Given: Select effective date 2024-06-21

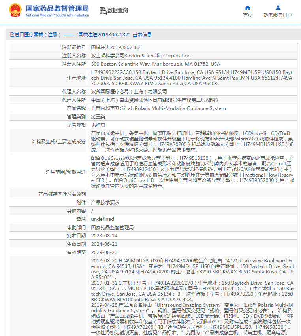Looking at the screenshot, I should [104, 244].
